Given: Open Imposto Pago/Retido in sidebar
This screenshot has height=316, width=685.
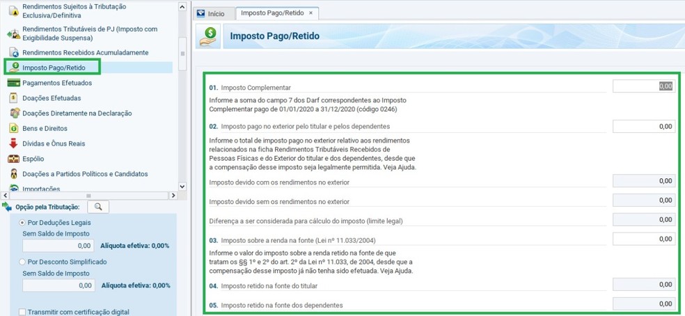Looking at the screenshot, I should click(x=54, y=68).
